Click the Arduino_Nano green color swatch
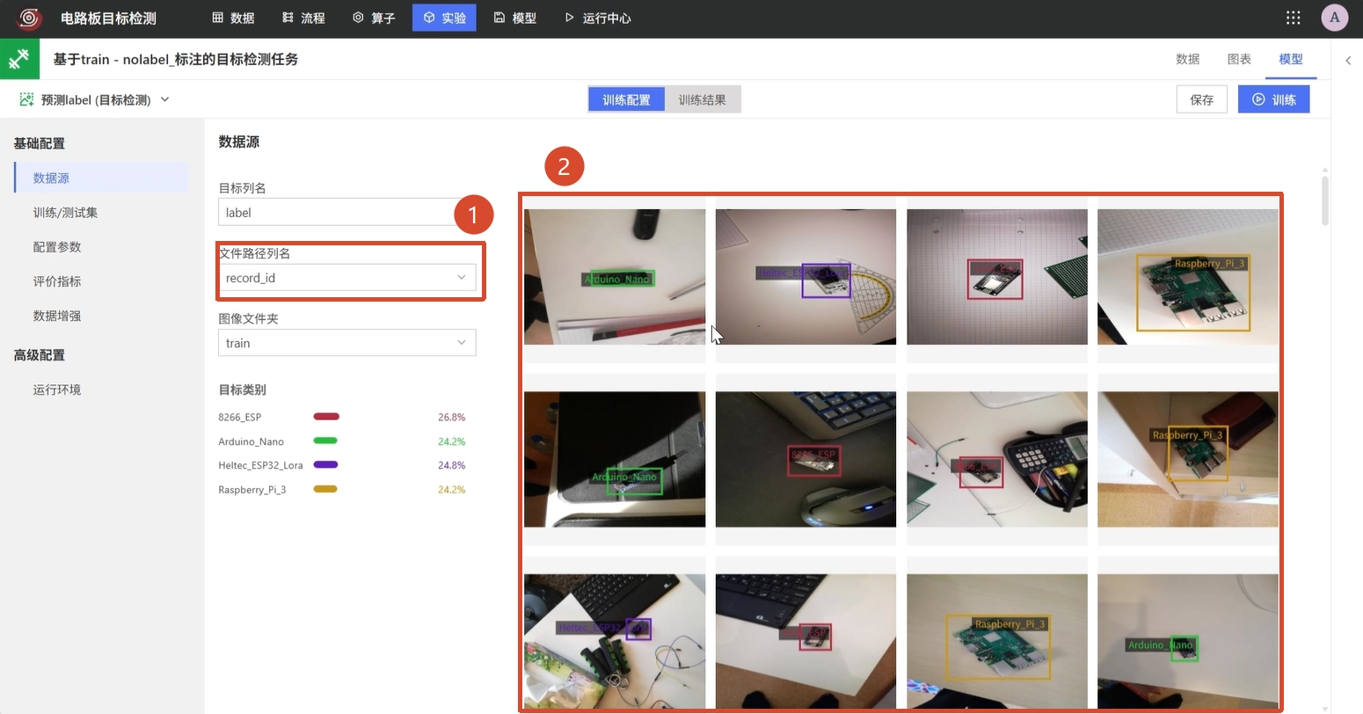 tap(325, 441)
